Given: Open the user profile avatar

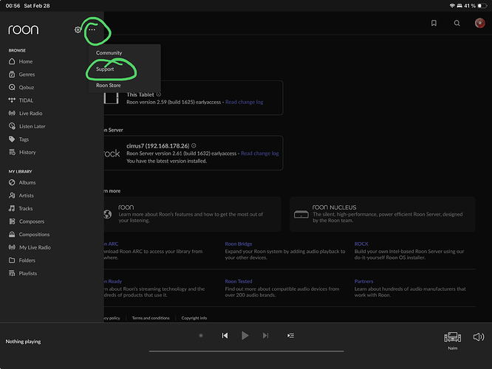Looking at the screenshot, I should (479, 24).
